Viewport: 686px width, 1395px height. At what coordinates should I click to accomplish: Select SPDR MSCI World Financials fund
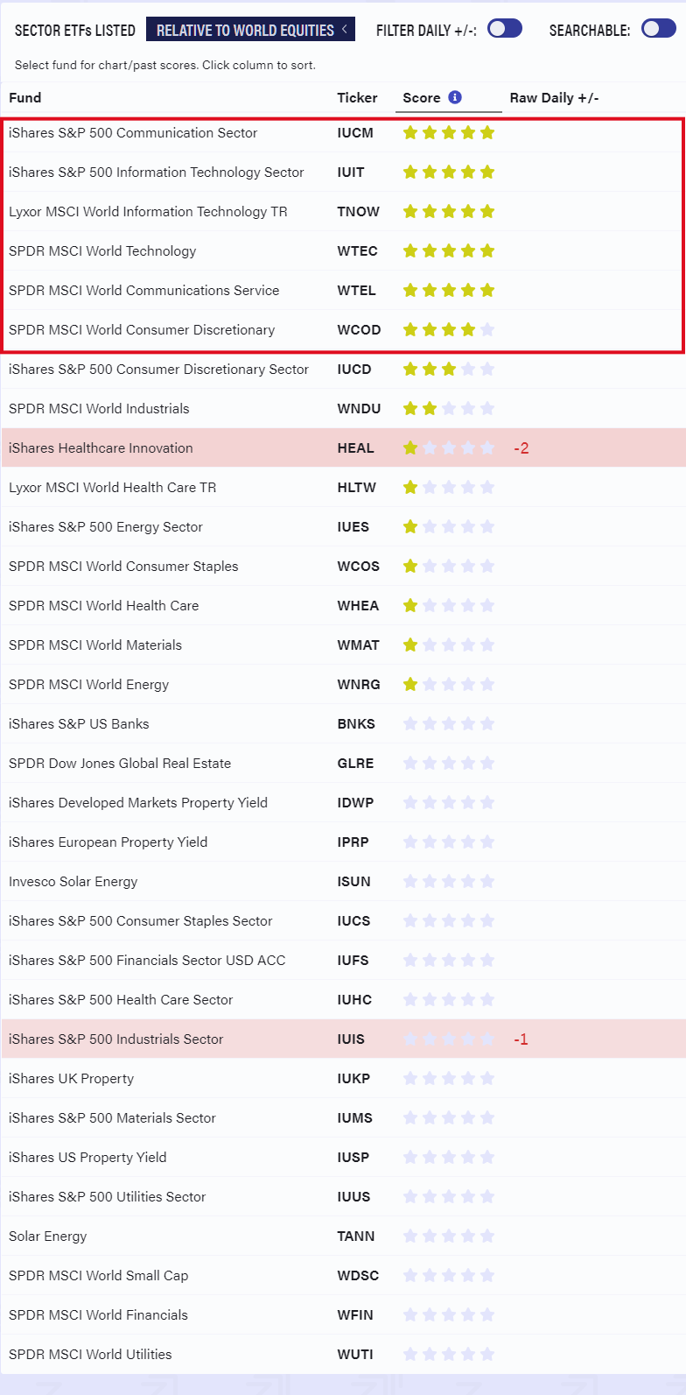click(98, 1315)
